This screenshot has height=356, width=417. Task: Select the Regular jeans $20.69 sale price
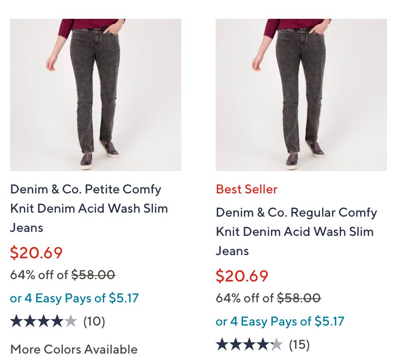click(242, 276)
